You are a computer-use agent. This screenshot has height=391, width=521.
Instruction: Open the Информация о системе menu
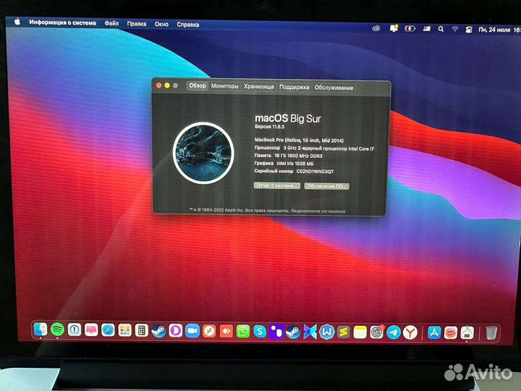point(62,22)
